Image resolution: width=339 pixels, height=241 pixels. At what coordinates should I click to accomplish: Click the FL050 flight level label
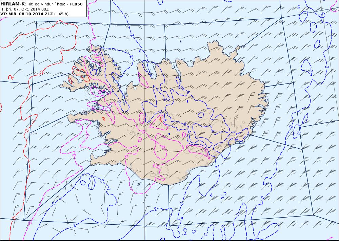point(76,4)
